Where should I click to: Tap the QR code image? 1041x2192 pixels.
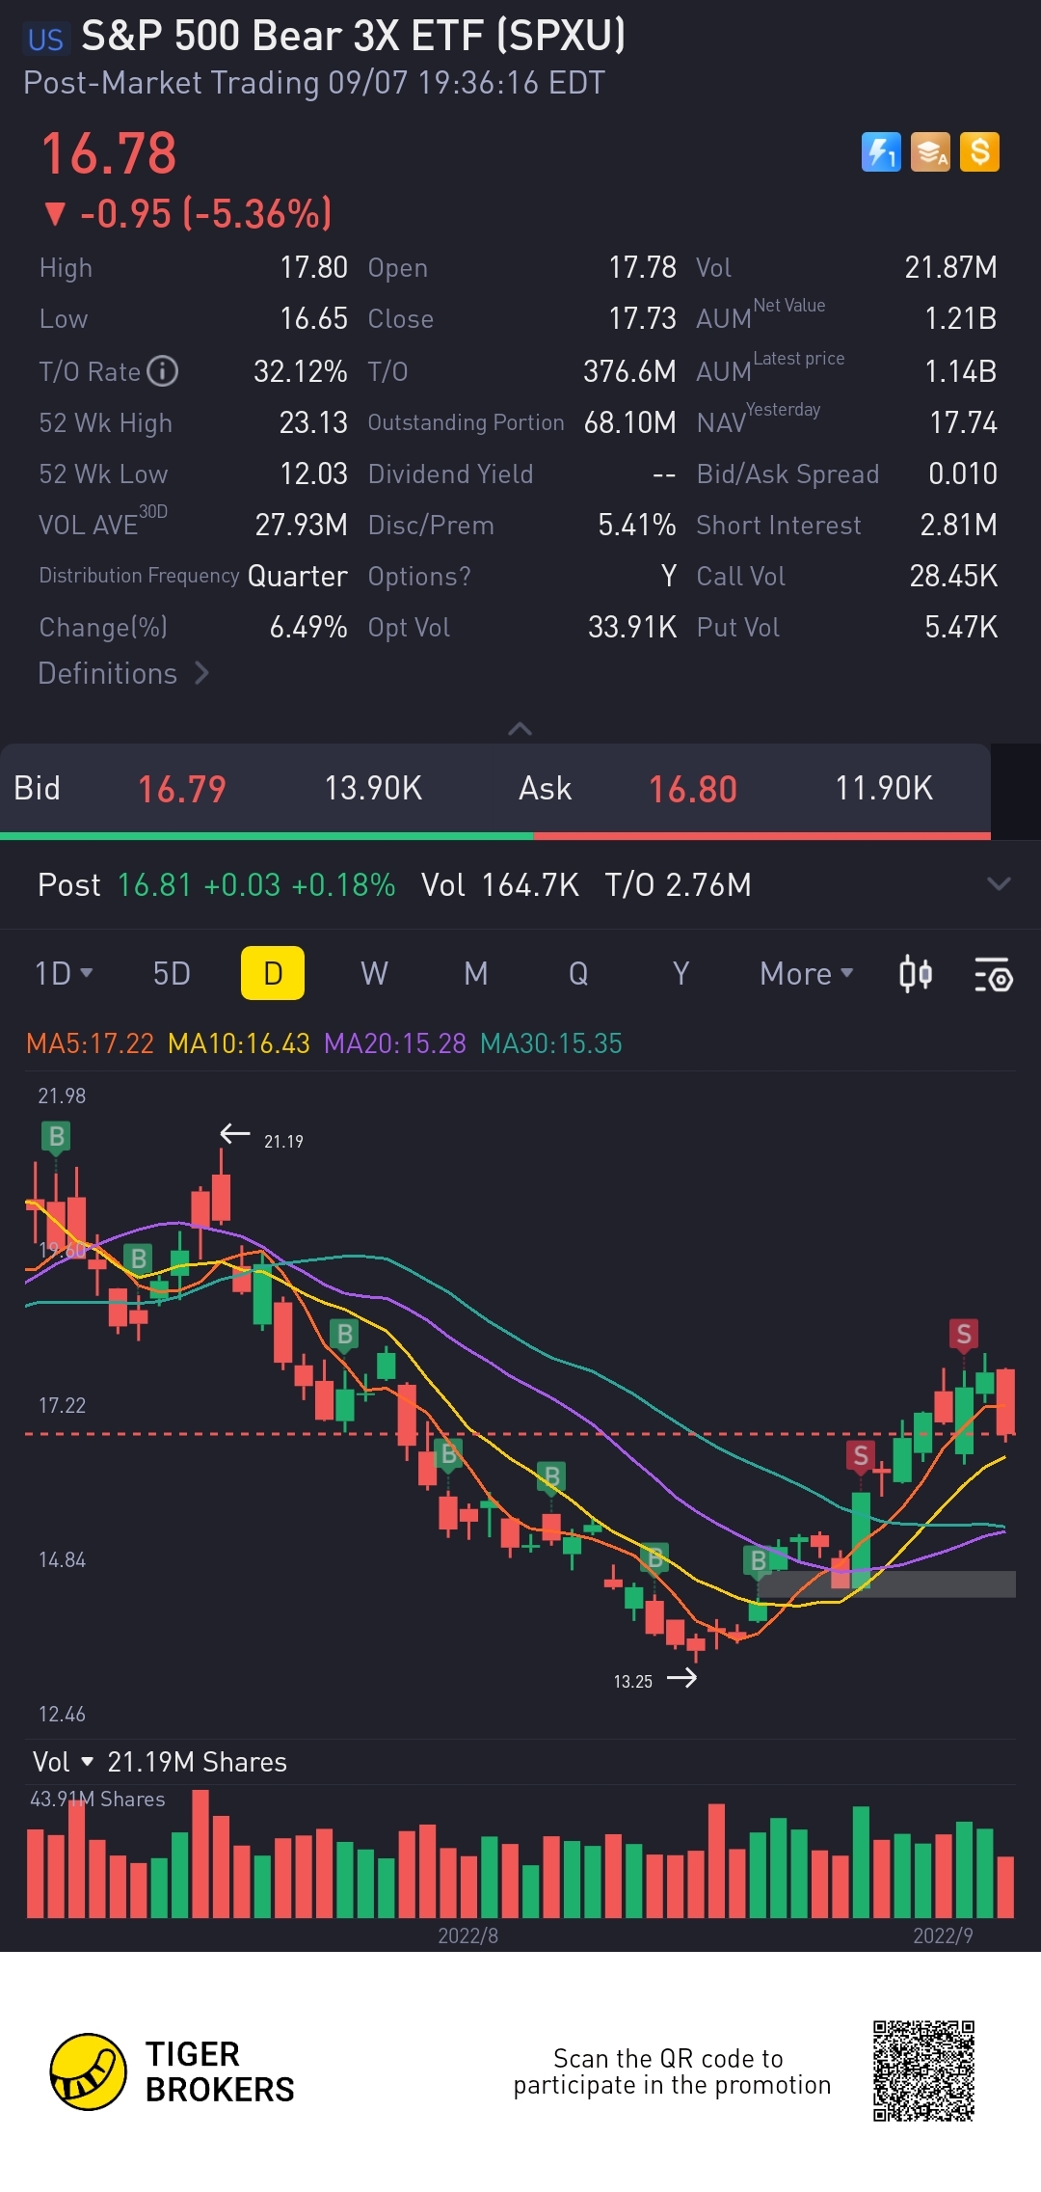click(x=923, y=2070)
